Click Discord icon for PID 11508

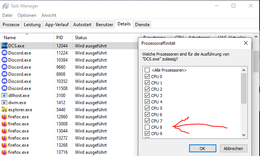tap(4, 88)
